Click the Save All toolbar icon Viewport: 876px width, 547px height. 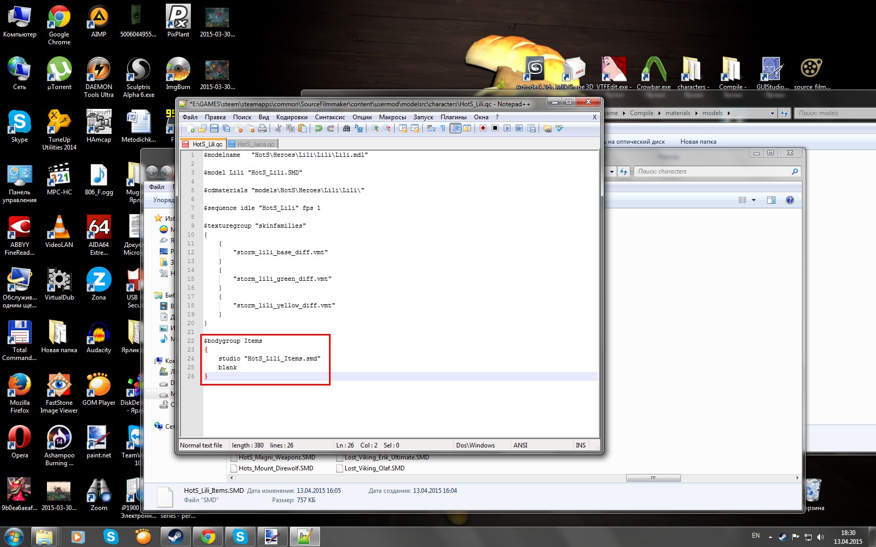pyautogui.click(x=226, y=129)
